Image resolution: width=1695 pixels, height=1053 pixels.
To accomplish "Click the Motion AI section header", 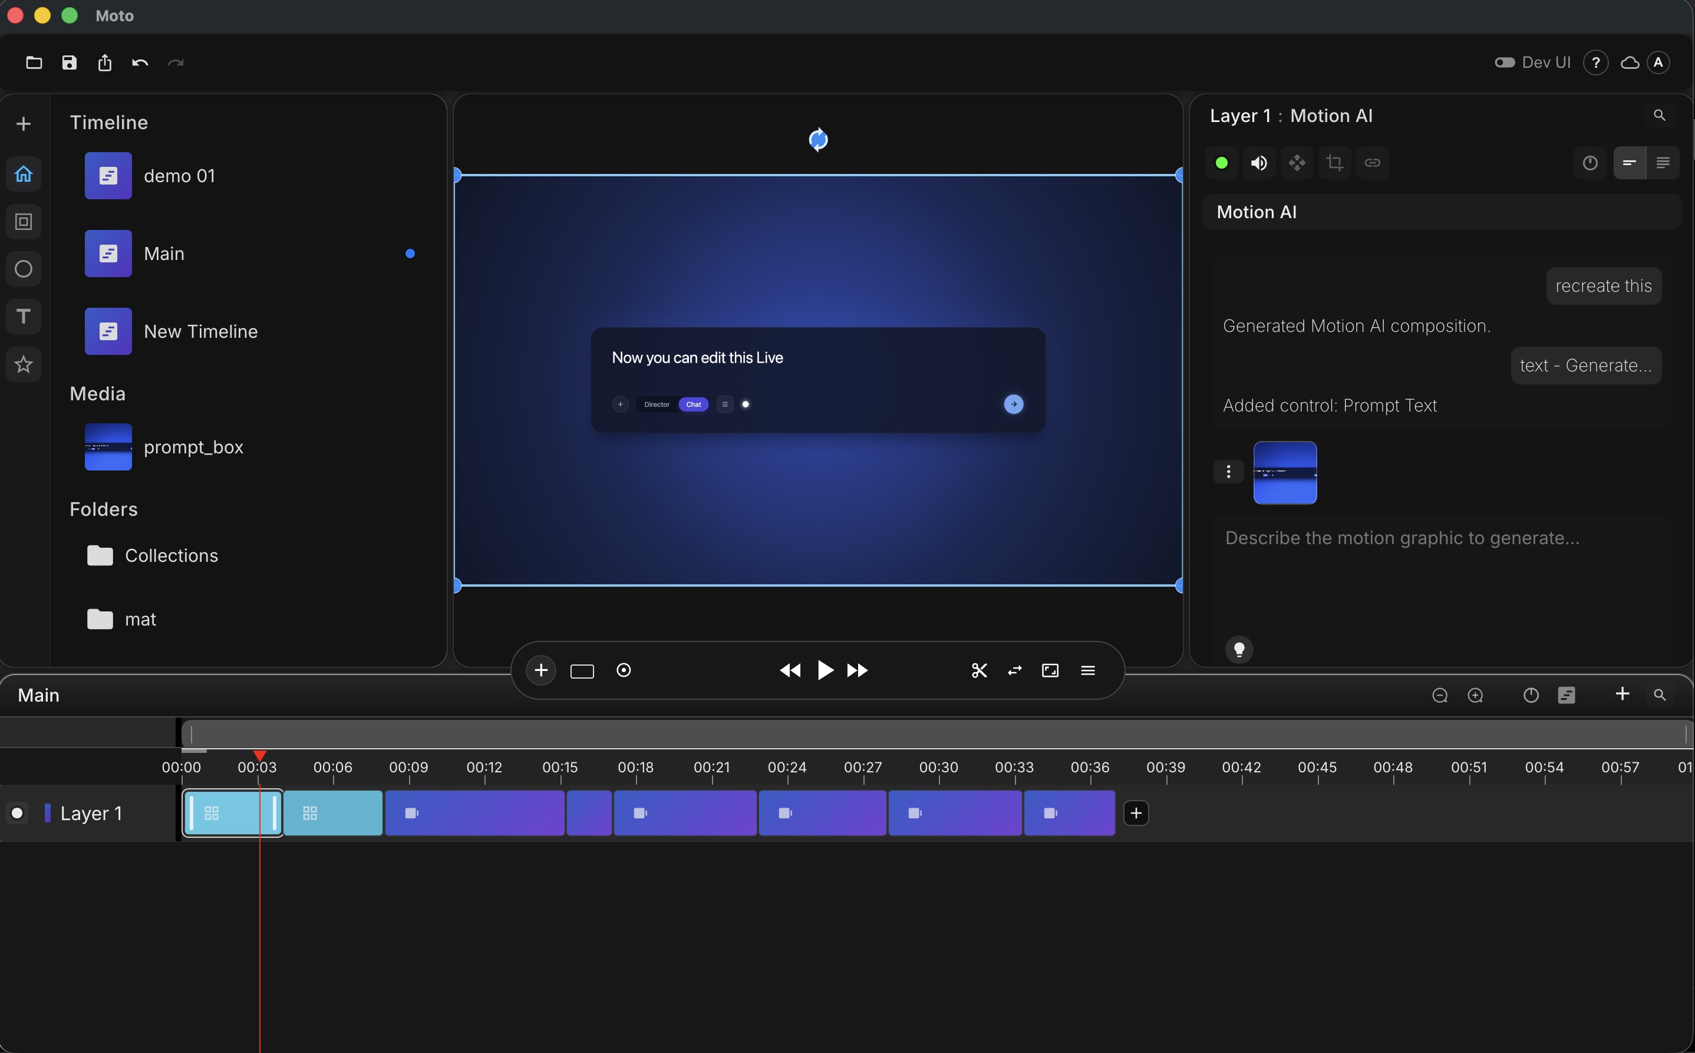I will click(1442, 212).
